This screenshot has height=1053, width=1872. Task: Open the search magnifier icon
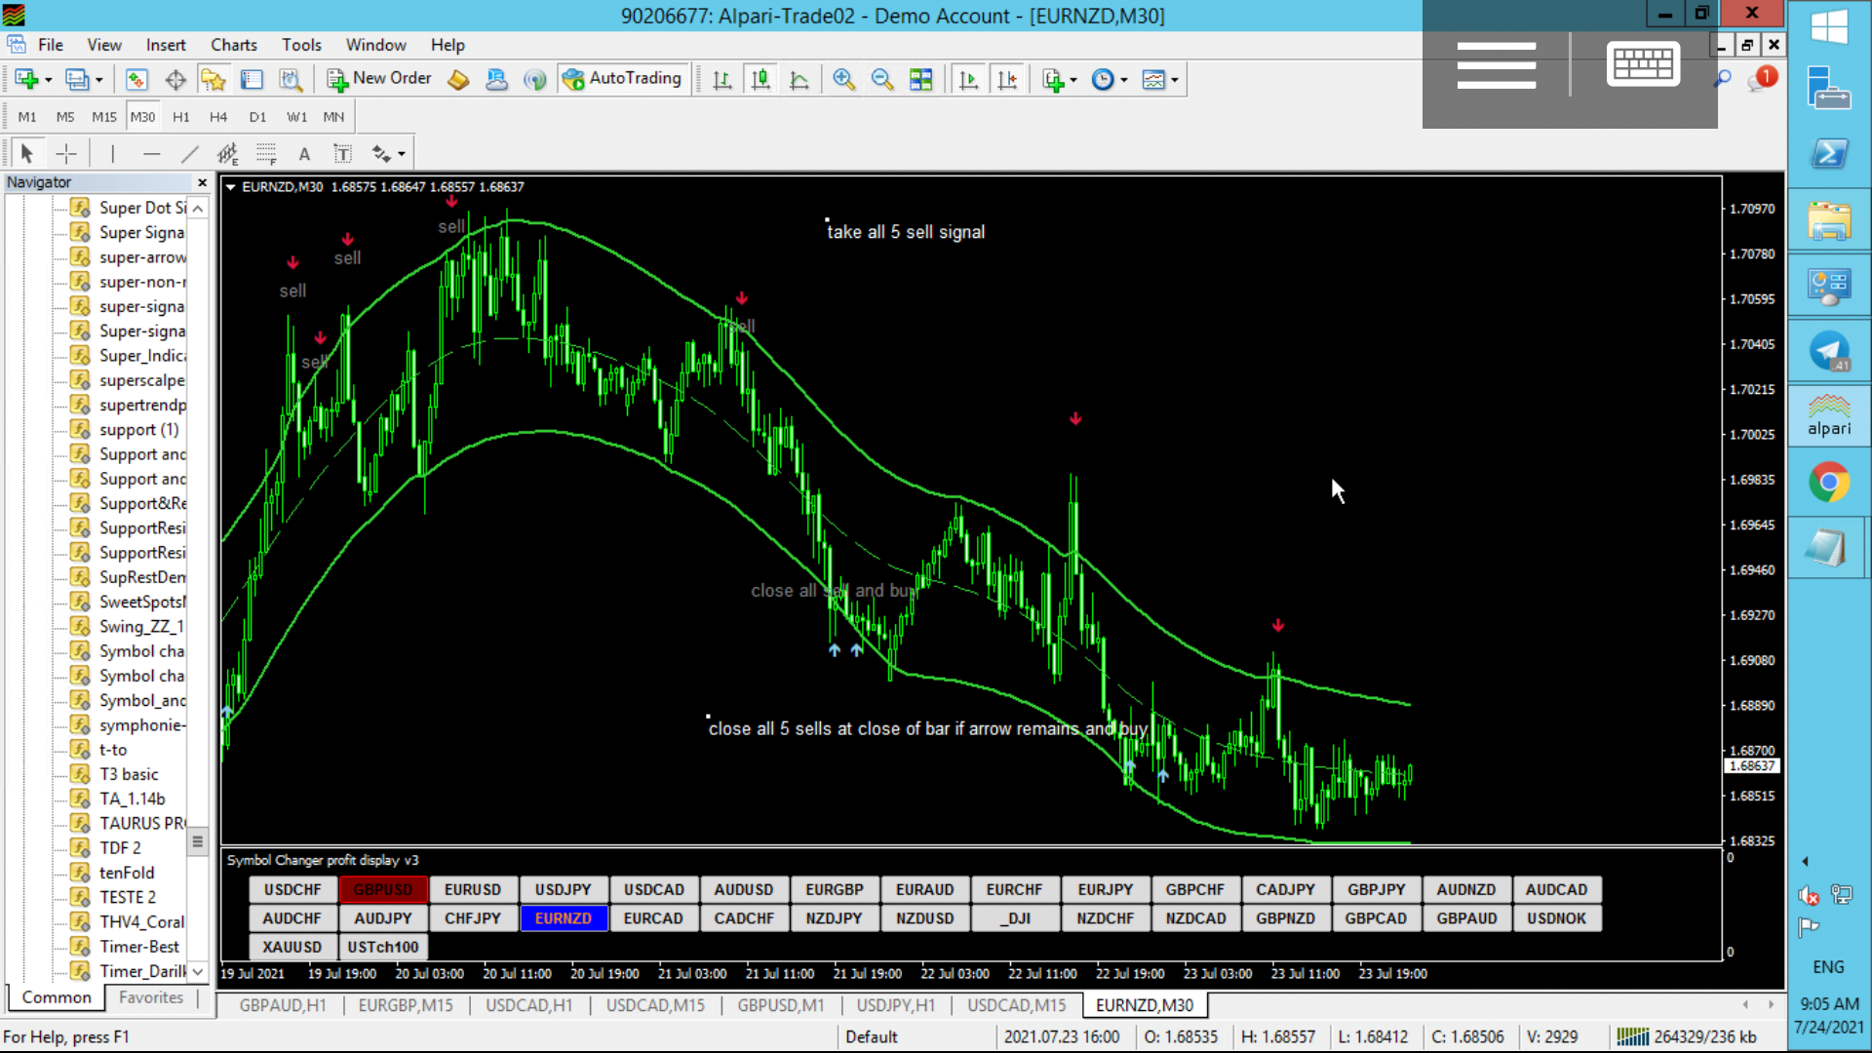(1724, 79)
